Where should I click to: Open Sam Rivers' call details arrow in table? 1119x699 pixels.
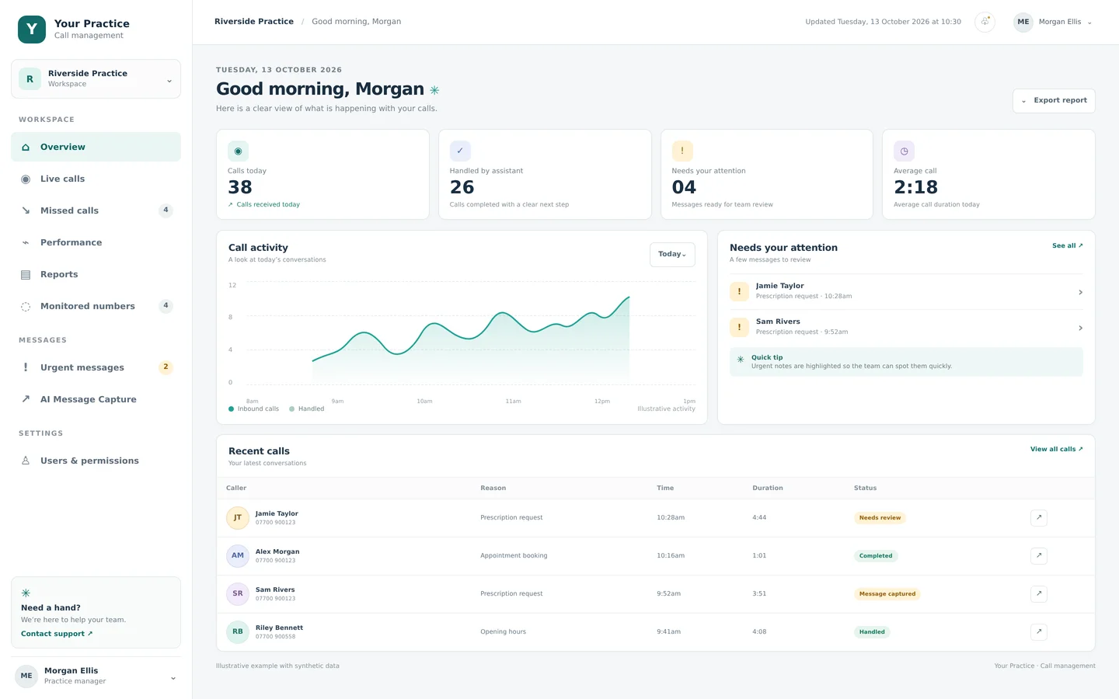[1039, 594]
